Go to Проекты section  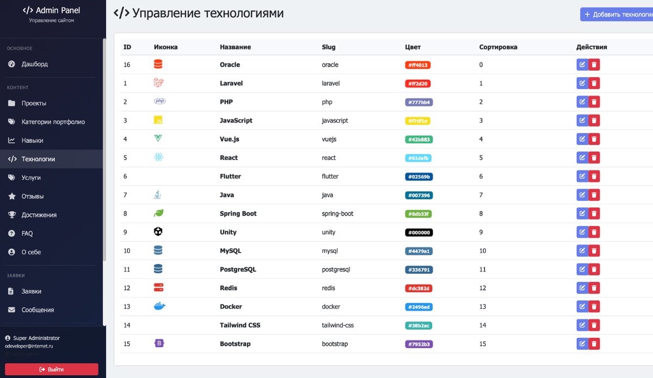51,103
